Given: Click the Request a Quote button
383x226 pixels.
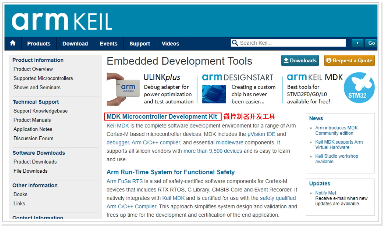Looking at the screenshot, I should point(349,61).
